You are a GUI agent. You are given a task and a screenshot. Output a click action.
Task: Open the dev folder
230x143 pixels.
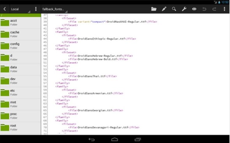click(x=20, y=81)
